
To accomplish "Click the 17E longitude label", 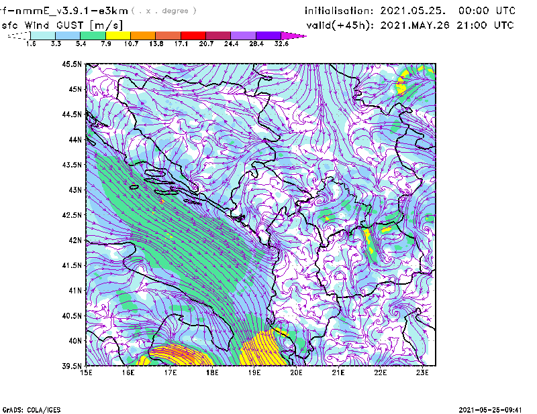I will [170, 372].
